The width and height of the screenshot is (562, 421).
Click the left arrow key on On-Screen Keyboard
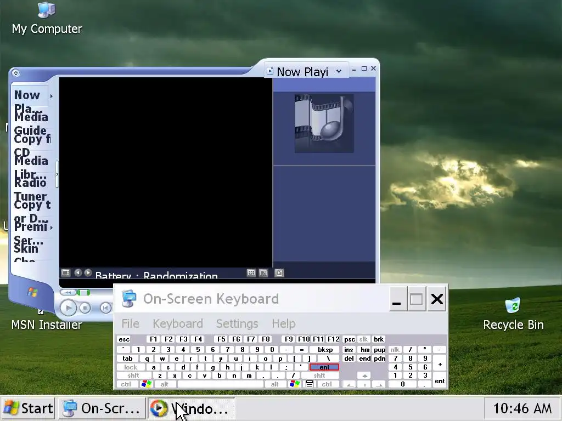coord(350,384)
